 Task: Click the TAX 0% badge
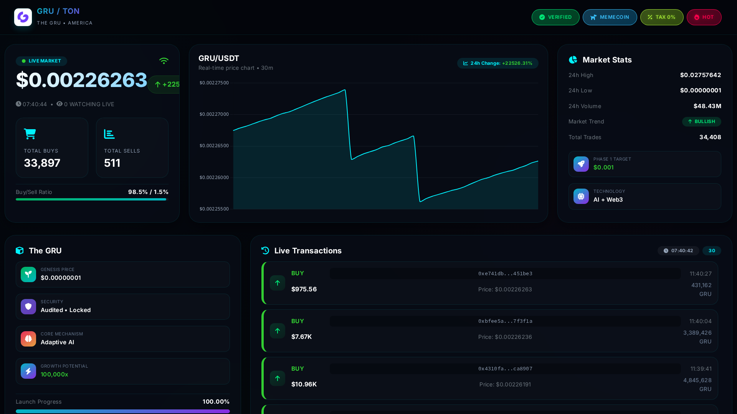point(662,17)
